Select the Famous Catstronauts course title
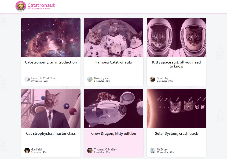Viewport: 227px width, 159px height. pyautogui.click(x=114, y=62)
